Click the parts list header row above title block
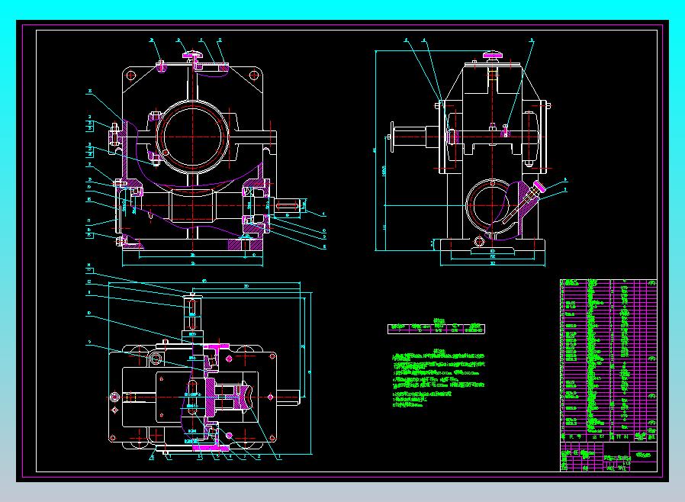685x502 pixels. [608, 437]
